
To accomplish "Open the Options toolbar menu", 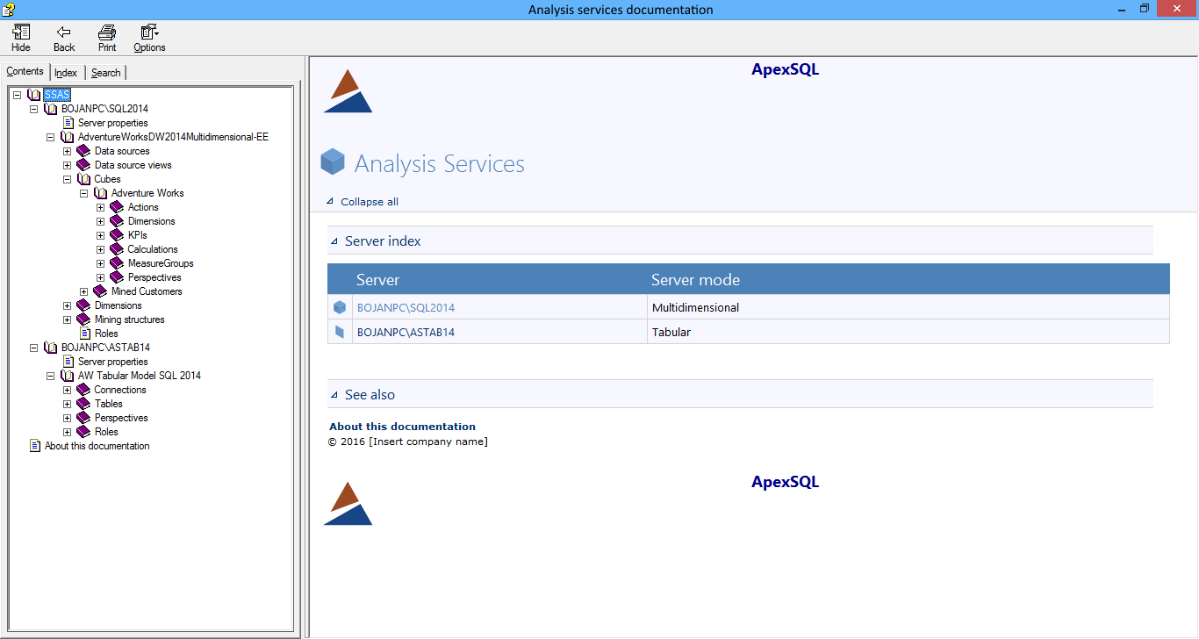I will point(149,32).
